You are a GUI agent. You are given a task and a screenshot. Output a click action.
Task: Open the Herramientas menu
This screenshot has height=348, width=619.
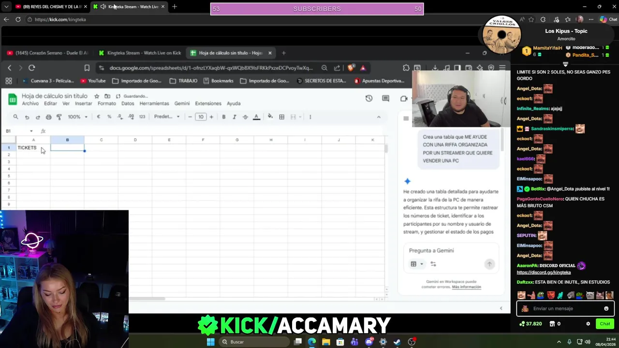coord(154,103)
